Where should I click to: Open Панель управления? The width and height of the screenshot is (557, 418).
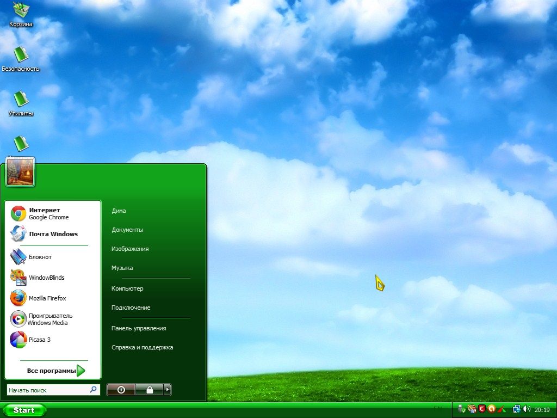click(139, 328)
